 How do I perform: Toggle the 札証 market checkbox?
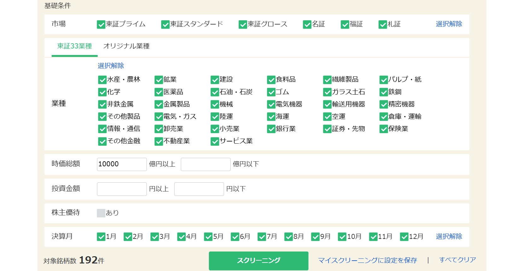click(382, 25)
